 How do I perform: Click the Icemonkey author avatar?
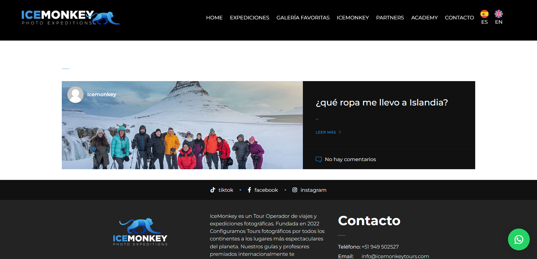point(75,94)
